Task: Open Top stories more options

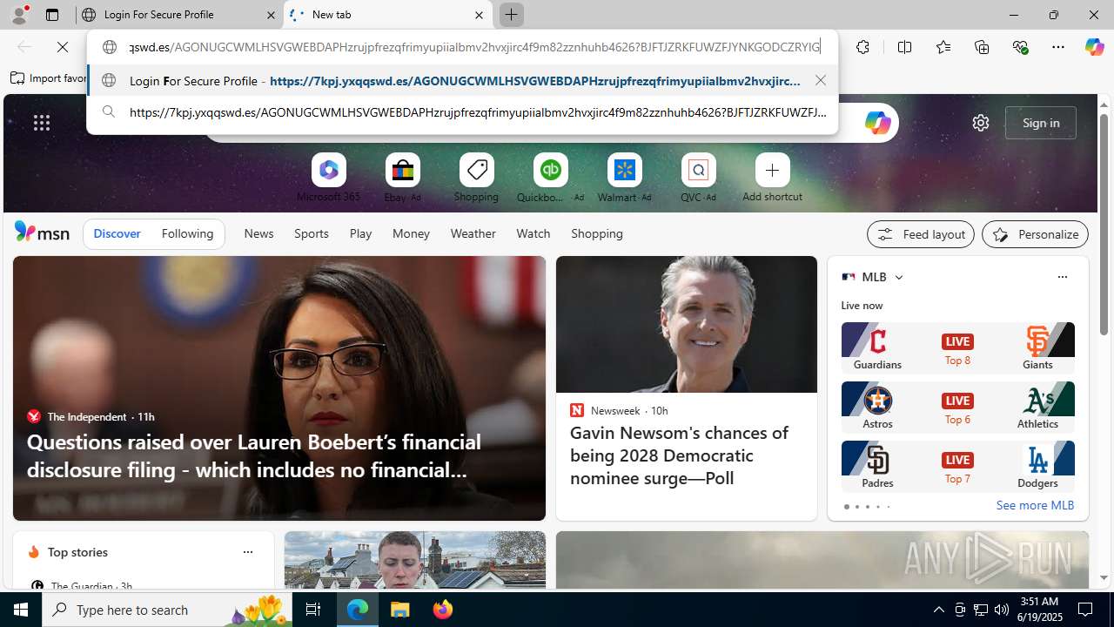Action: (247, 552)
